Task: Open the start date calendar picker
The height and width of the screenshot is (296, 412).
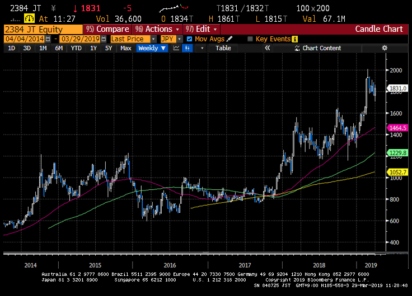Action: coord(48,39)
